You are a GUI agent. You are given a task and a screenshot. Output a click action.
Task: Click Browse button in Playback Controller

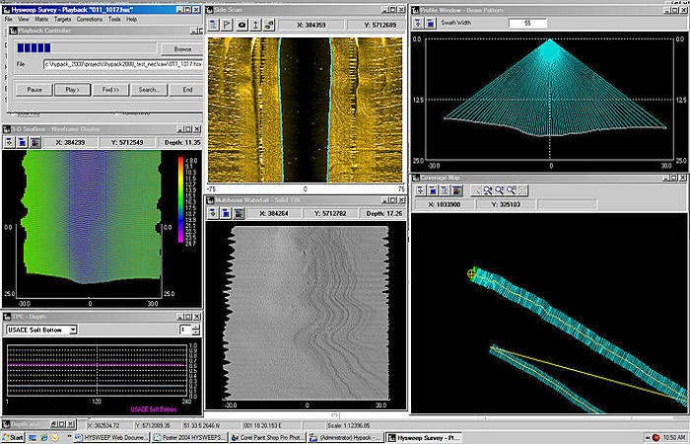182,49
